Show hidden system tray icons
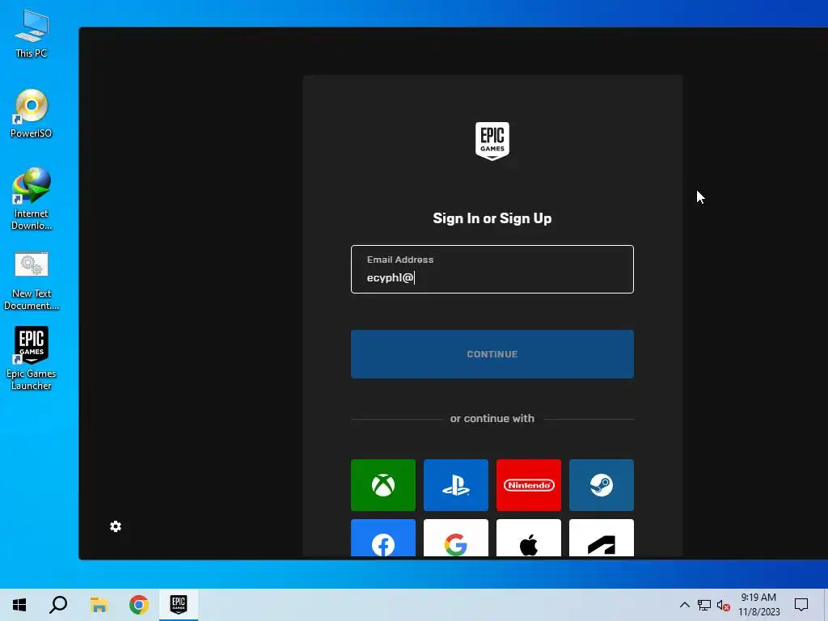Viewport: 828px width, 621px height. 684,605
